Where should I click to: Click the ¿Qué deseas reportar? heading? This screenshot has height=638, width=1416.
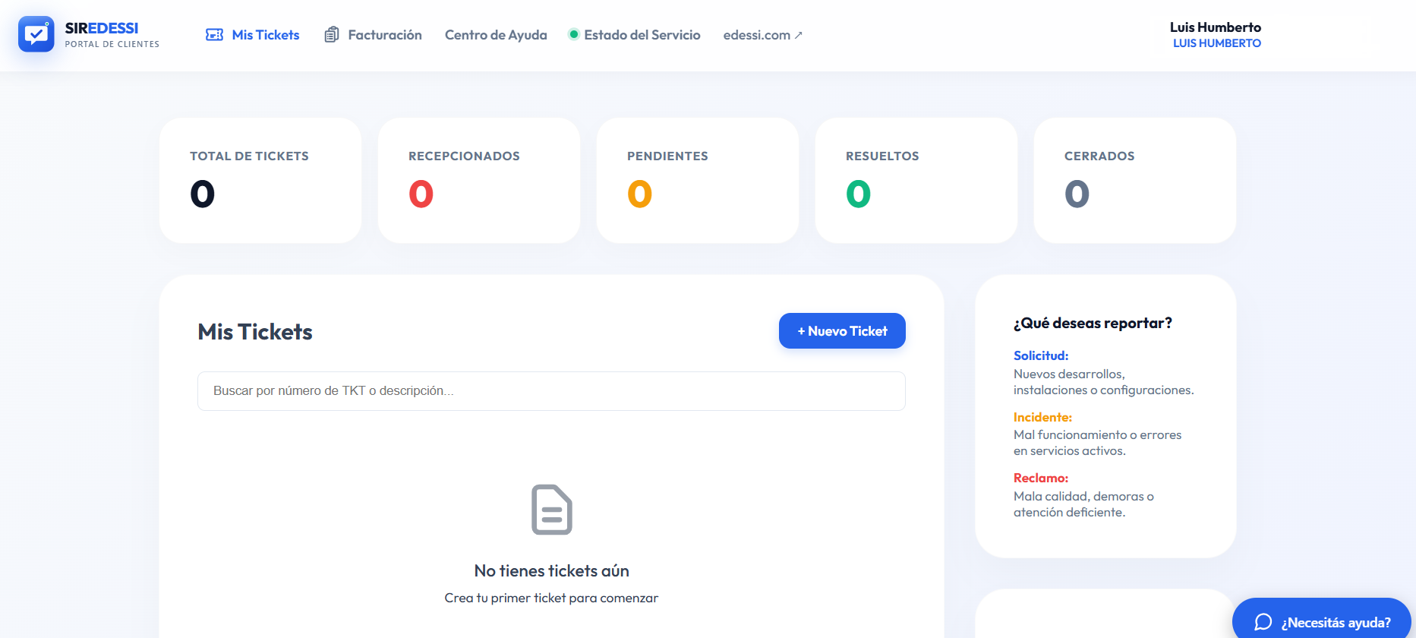1093,324
